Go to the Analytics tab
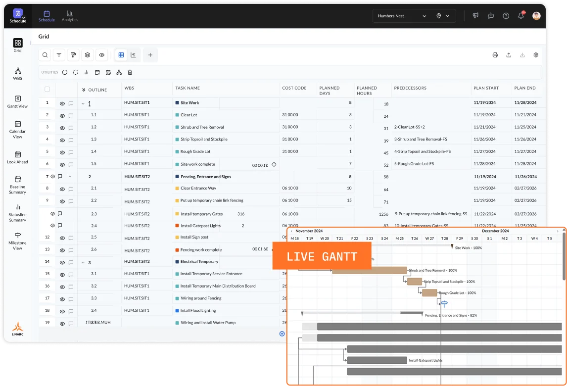The width and height of the screenshot is (567, 386). coord(70,16)
